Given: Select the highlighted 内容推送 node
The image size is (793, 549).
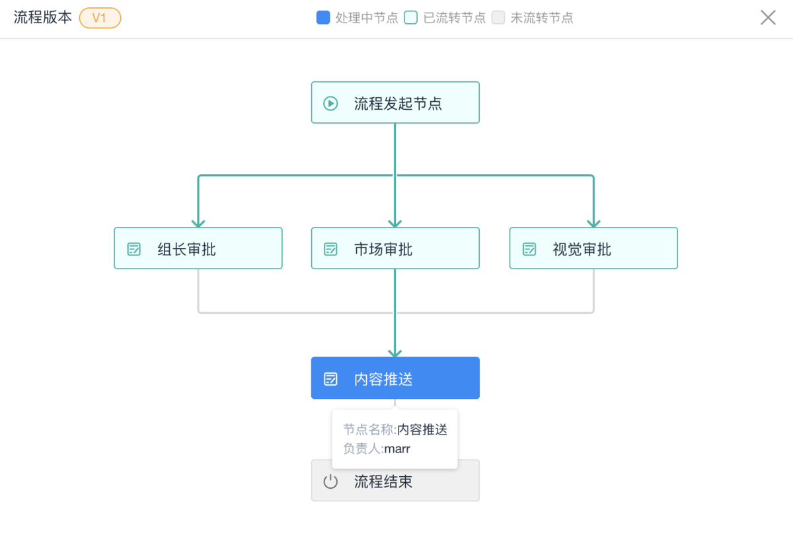Looking at the screenshot, I should [x=395, y=378].
